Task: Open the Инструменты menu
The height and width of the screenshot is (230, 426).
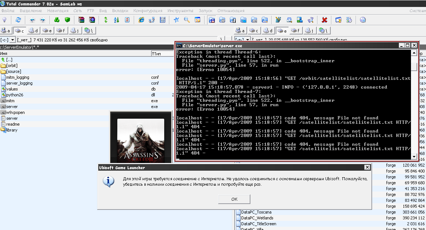Action: 180,11
